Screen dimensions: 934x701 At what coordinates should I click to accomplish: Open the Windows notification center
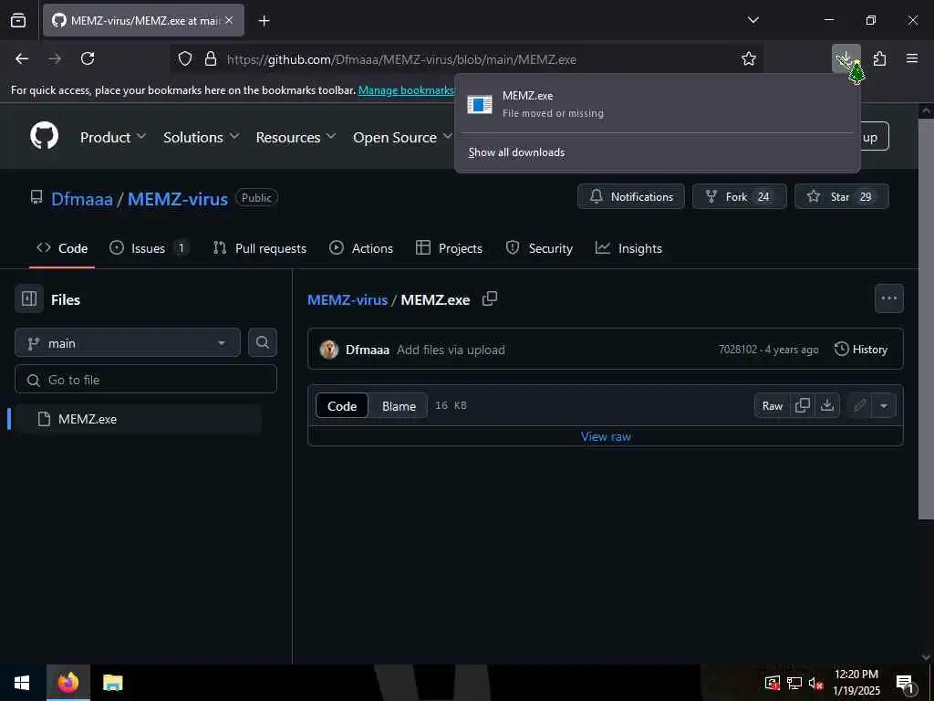coord(905,683)
